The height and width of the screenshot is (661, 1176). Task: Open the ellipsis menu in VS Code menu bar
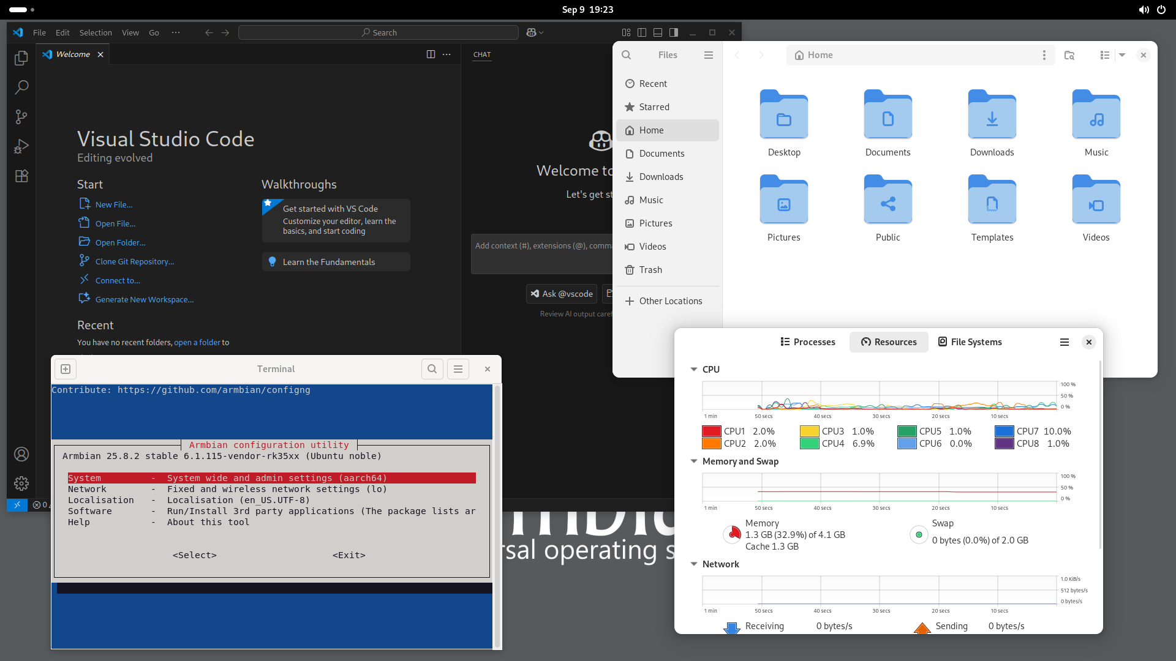pos(176,32)
